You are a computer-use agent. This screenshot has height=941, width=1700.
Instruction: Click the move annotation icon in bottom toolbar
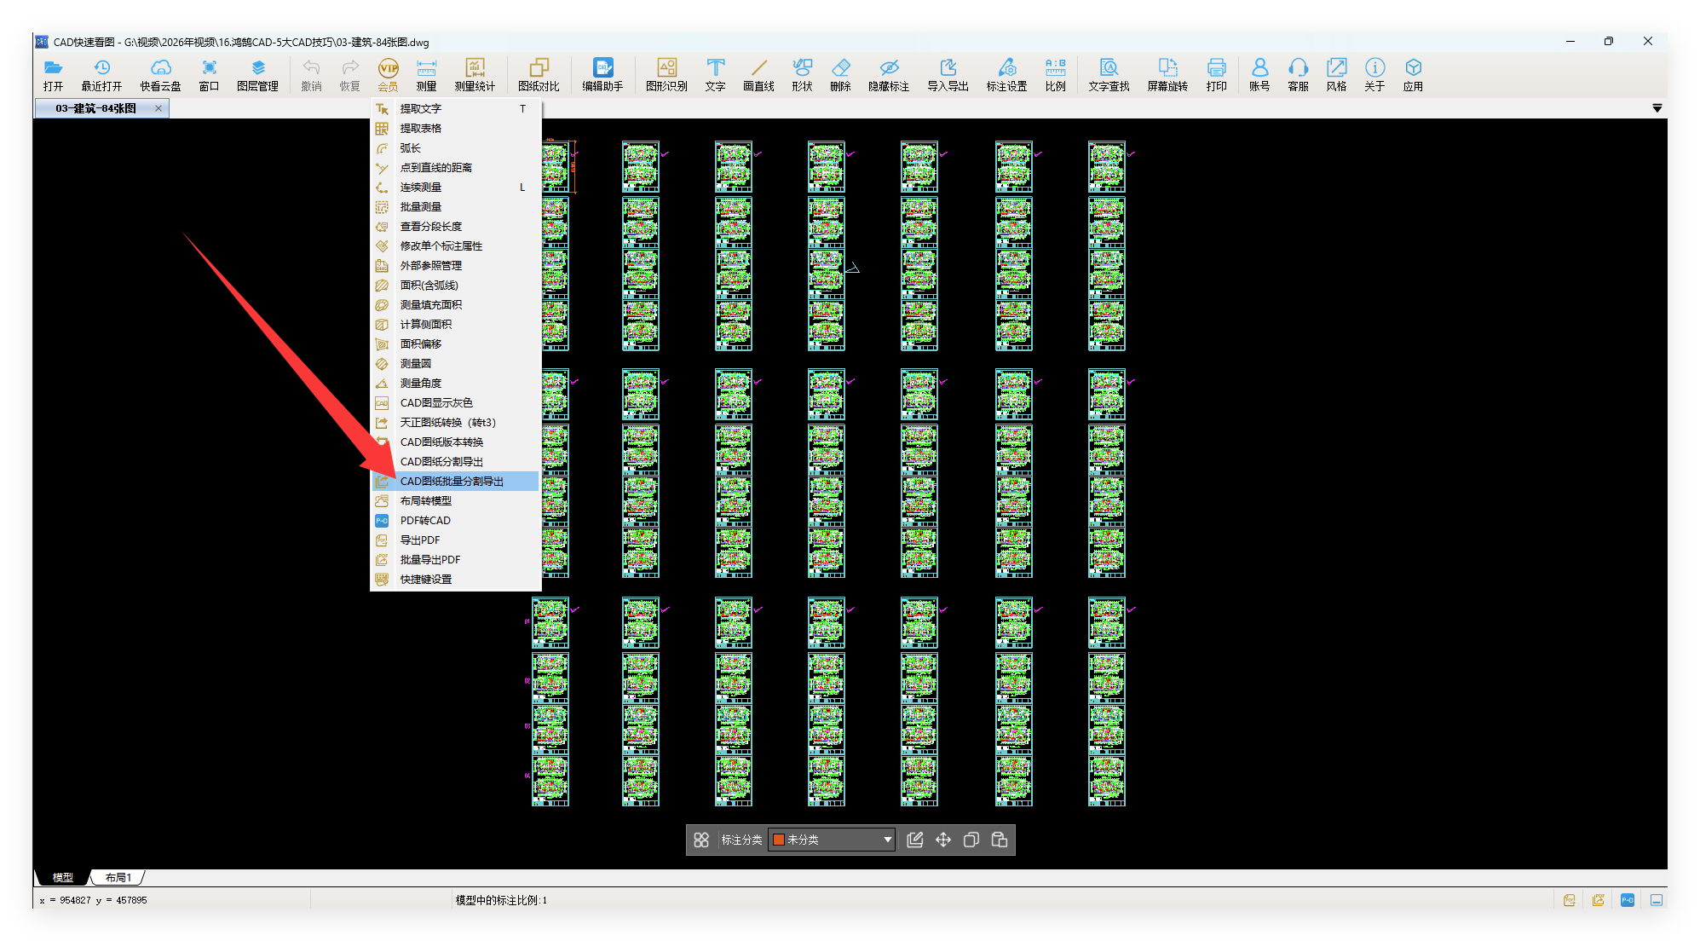[x=943, y=840]
